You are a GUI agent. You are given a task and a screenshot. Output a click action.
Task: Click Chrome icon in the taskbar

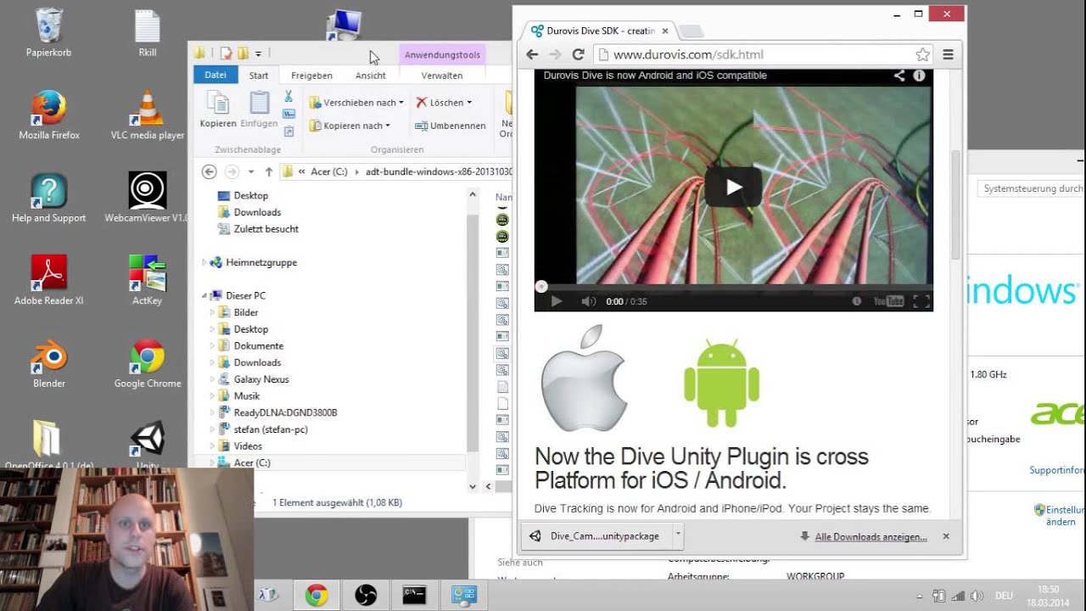[317, 596]
